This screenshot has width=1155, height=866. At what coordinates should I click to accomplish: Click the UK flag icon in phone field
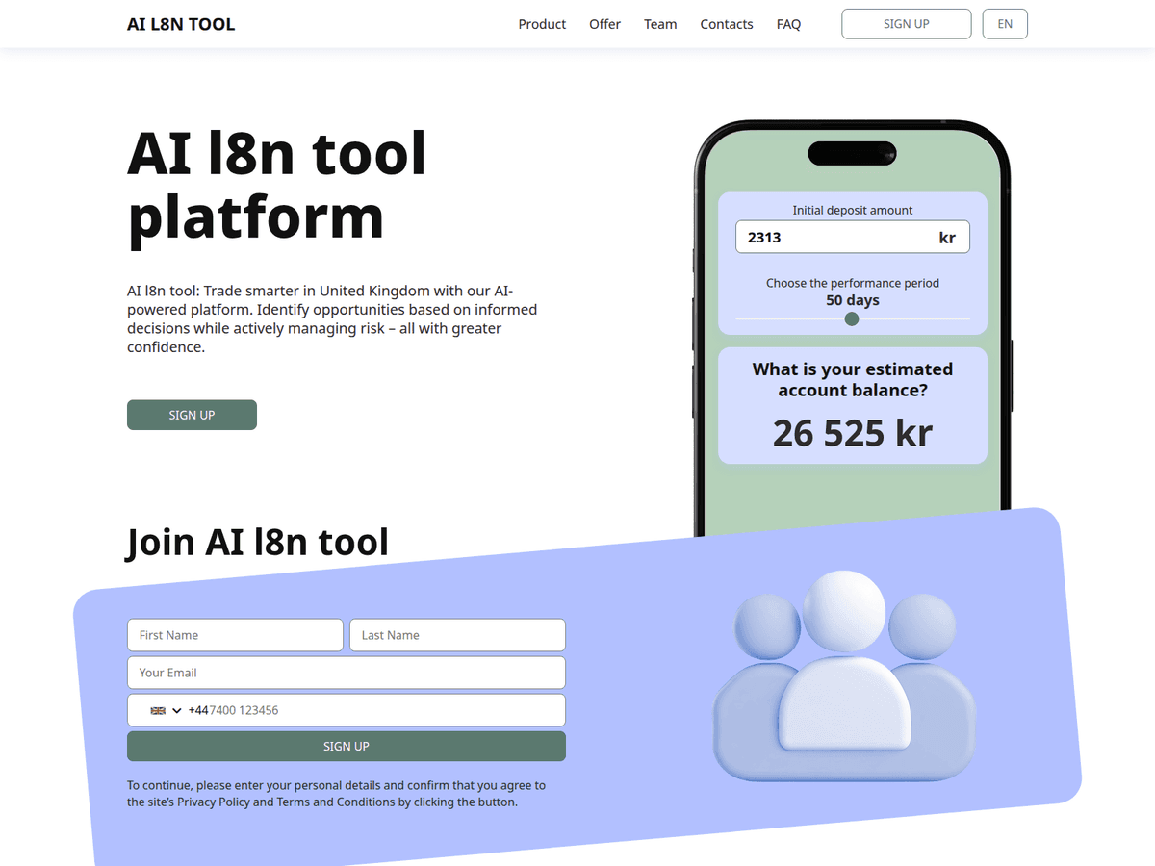click(158, 710)
